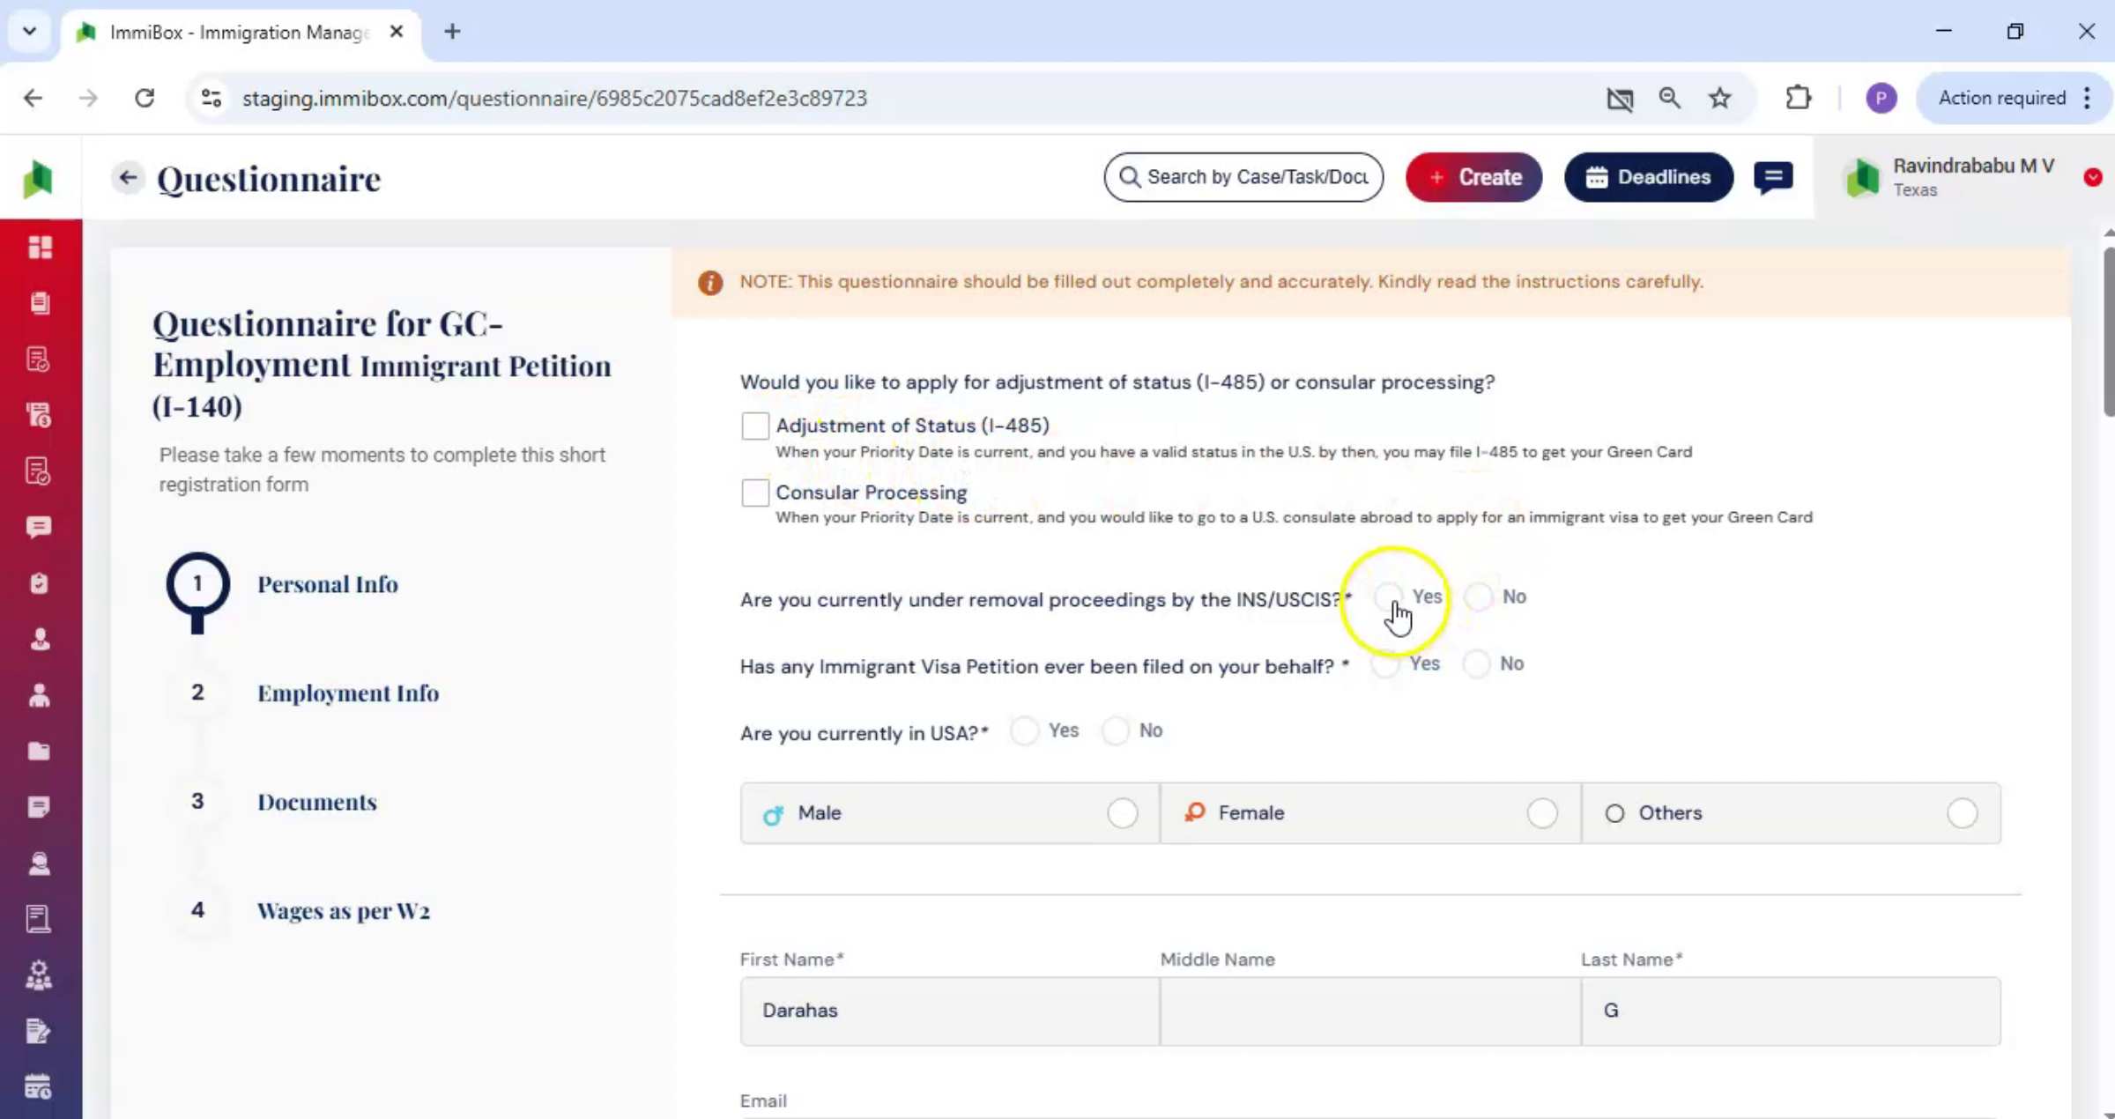The width and height of the screenshot is (2115, 1119).
Task: Open the folder icon in sidebar
Action: tap(39, 752)
